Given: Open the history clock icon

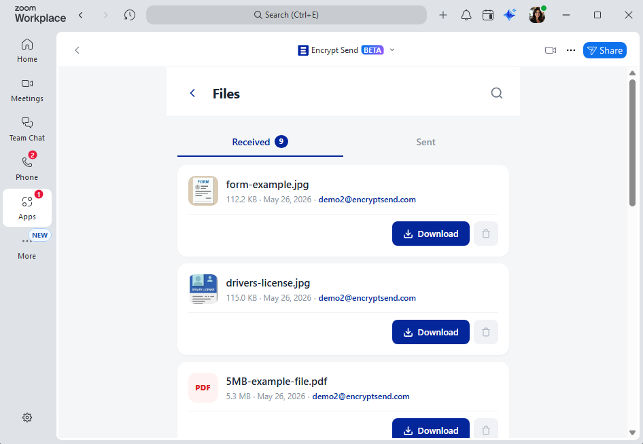Looking at the screenshot, I should click(x=130, y=15).
